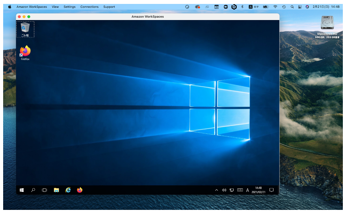Launch Firefox from the Windows taskbar
Screen dimensions: 346x215
[x=80, y=190]
